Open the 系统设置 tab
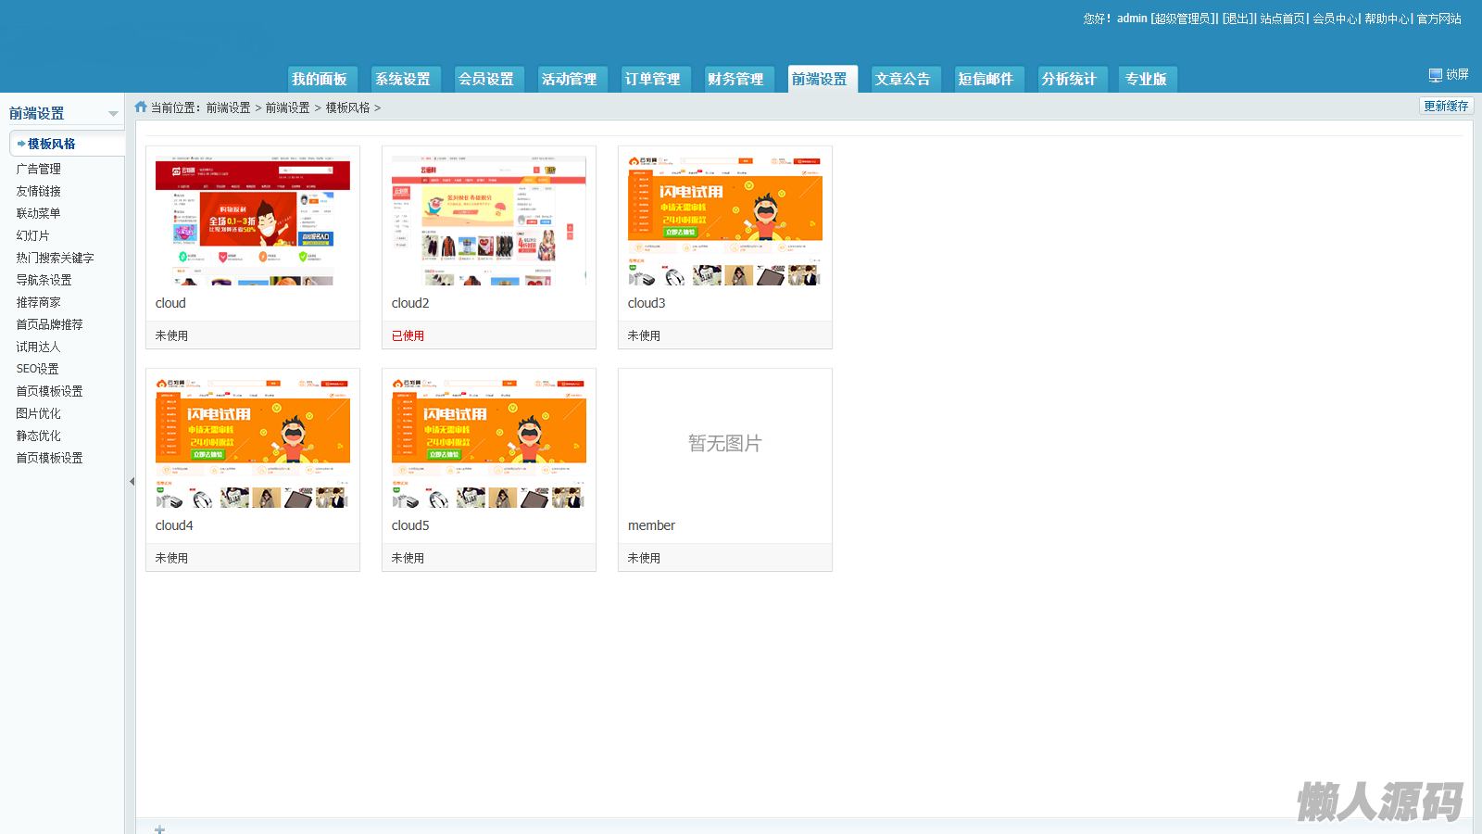The image size is (1482, 834). [x=403, y=79]
